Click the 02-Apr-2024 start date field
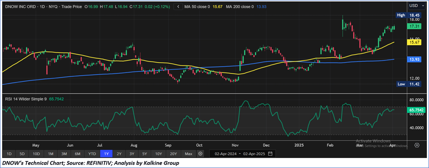Viewport: 429px width, 168px height. [x=224, y=154]
